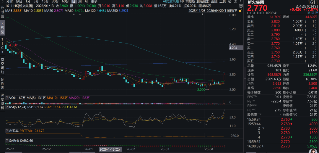Click the 超级叠加 overlay button
Viewport: 319px width, 153px height.
[x=203, y=1]
